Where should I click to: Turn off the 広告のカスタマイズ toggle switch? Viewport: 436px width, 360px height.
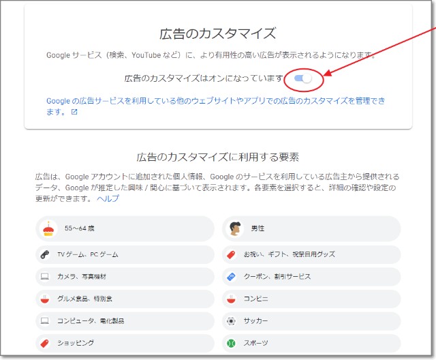[304, 79]
